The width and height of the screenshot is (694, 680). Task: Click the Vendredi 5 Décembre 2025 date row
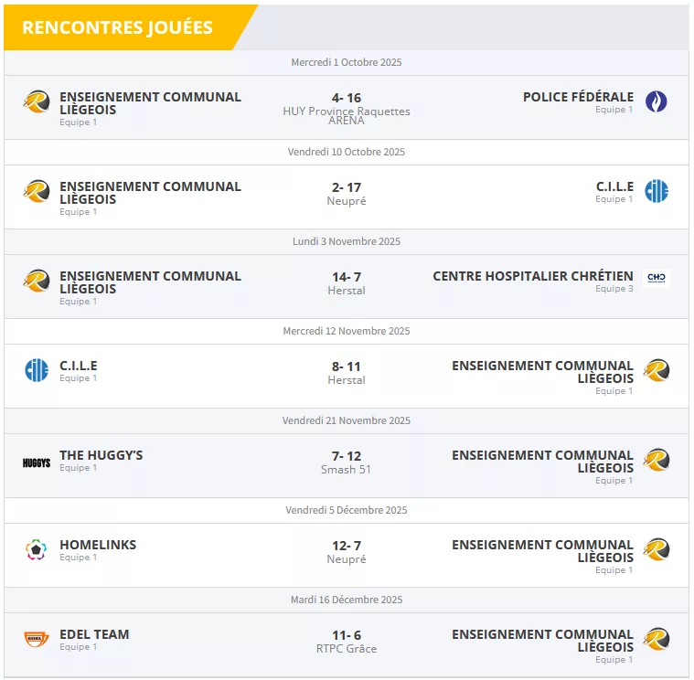(347, 510)
